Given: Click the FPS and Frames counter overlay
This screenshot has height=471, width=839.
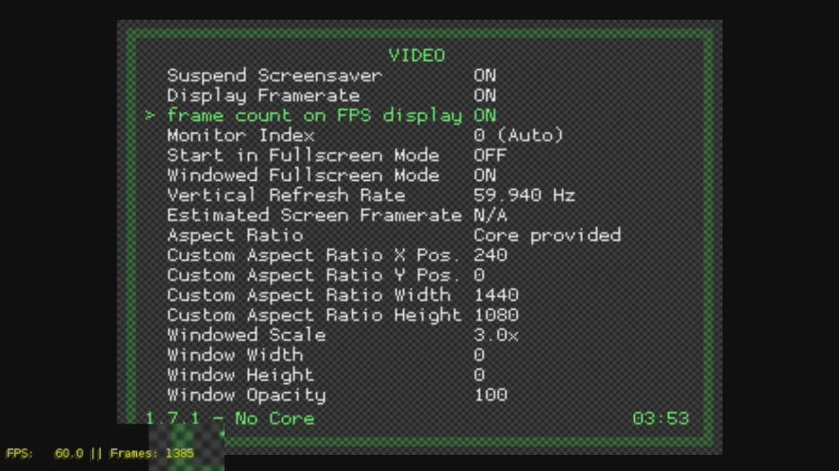Looking at the screenshot, I should (x=99, y=454).
